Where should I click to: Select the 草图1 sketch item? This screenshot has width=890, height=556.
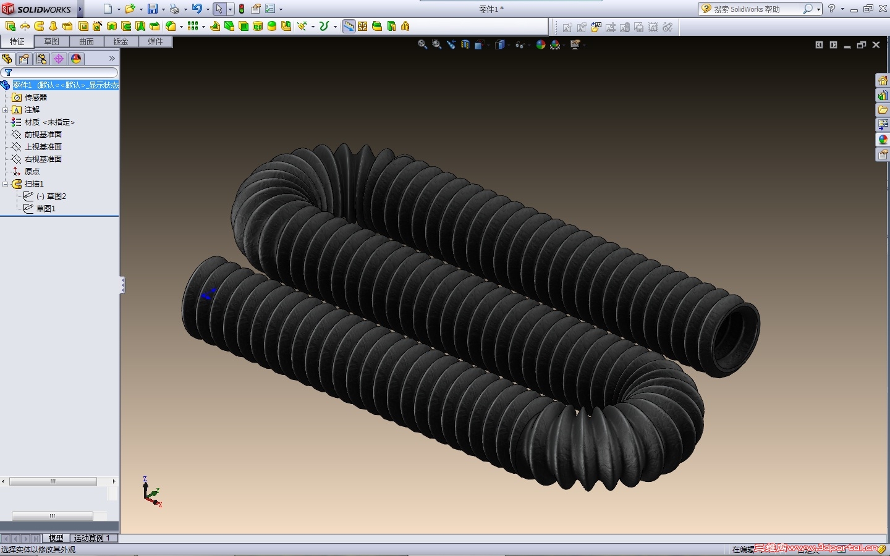(x=40, y=209)
